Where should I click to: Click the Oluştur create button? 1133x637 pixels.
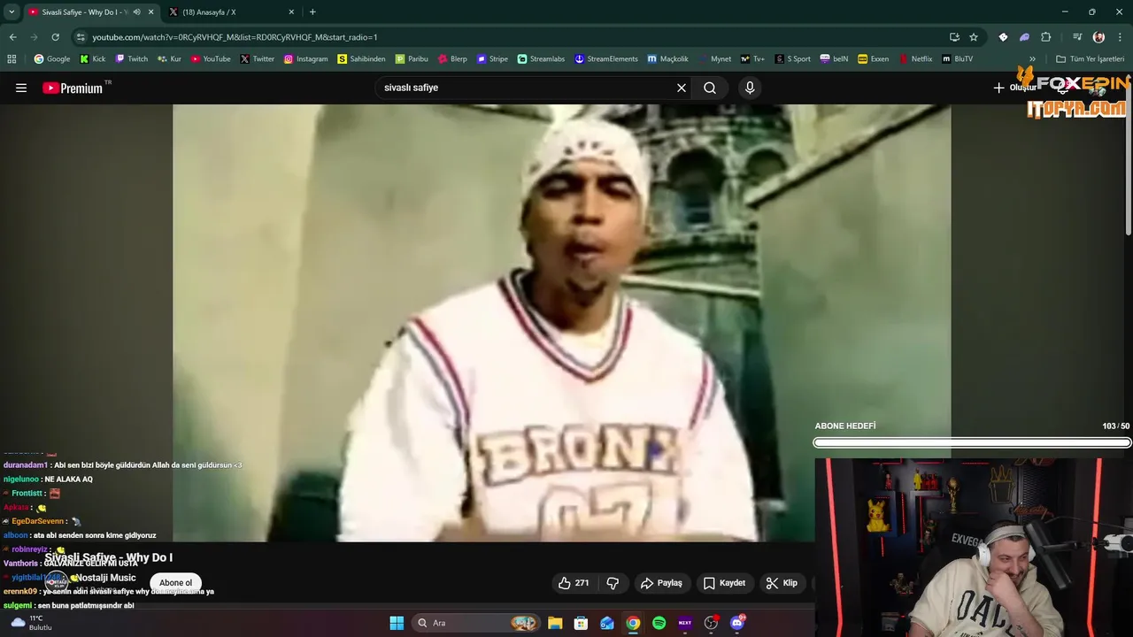(1014, 88)
